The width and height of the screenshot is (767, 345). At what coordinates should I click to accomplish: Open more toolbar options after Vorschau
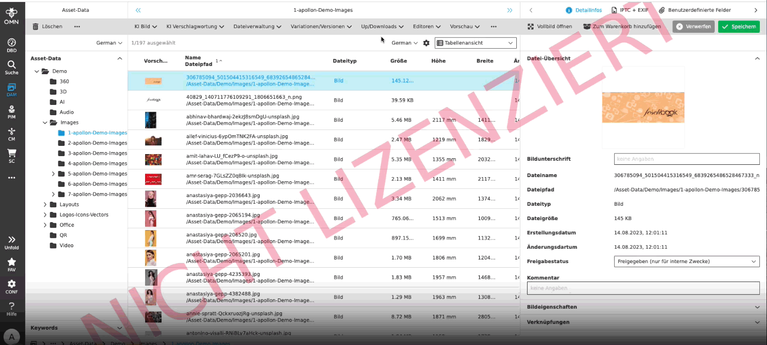[493, 27]
